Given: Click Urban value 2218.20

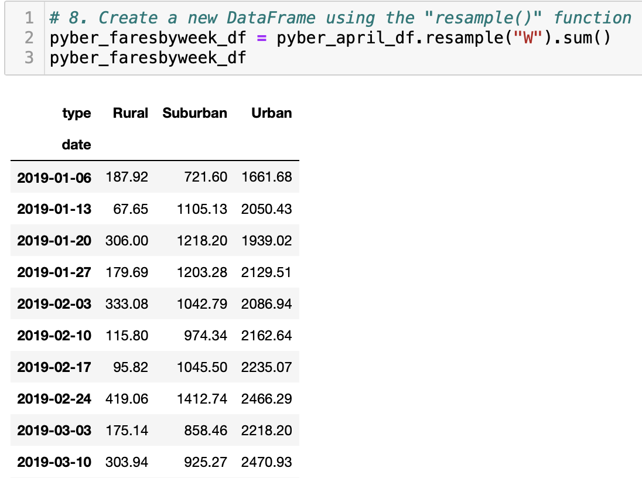Looking at the screenshot, I should (x=267, y=430).
